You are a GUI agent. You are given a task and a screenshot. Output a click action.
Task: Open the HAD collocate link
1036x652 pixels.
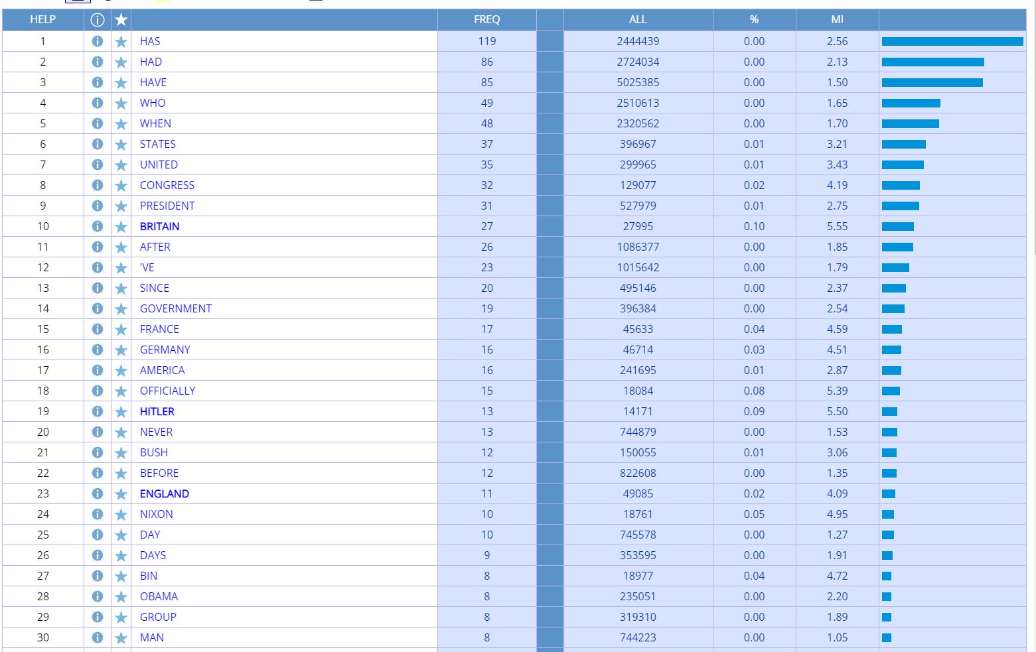pos(151,62)
